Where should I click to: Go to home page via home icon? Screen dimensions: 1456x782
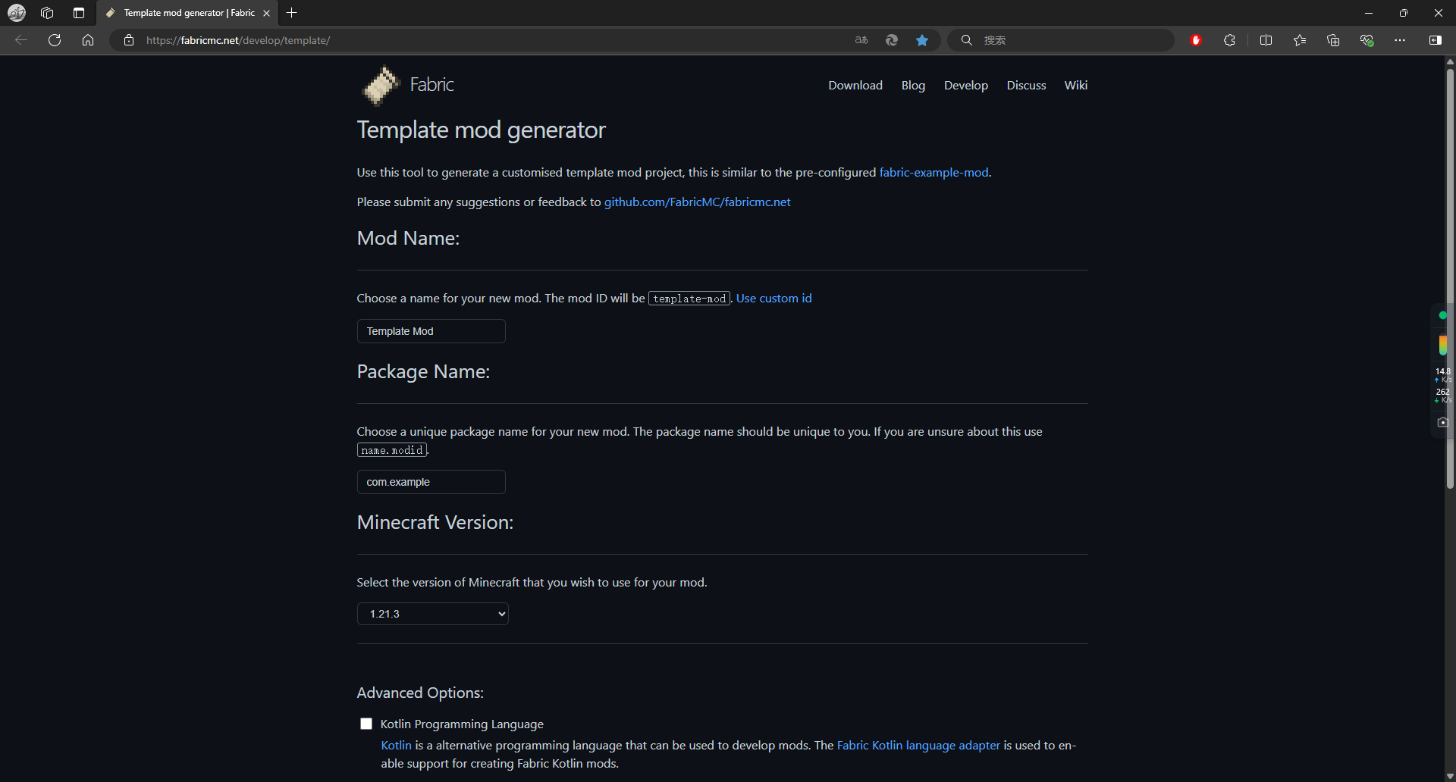click(88, 40)
